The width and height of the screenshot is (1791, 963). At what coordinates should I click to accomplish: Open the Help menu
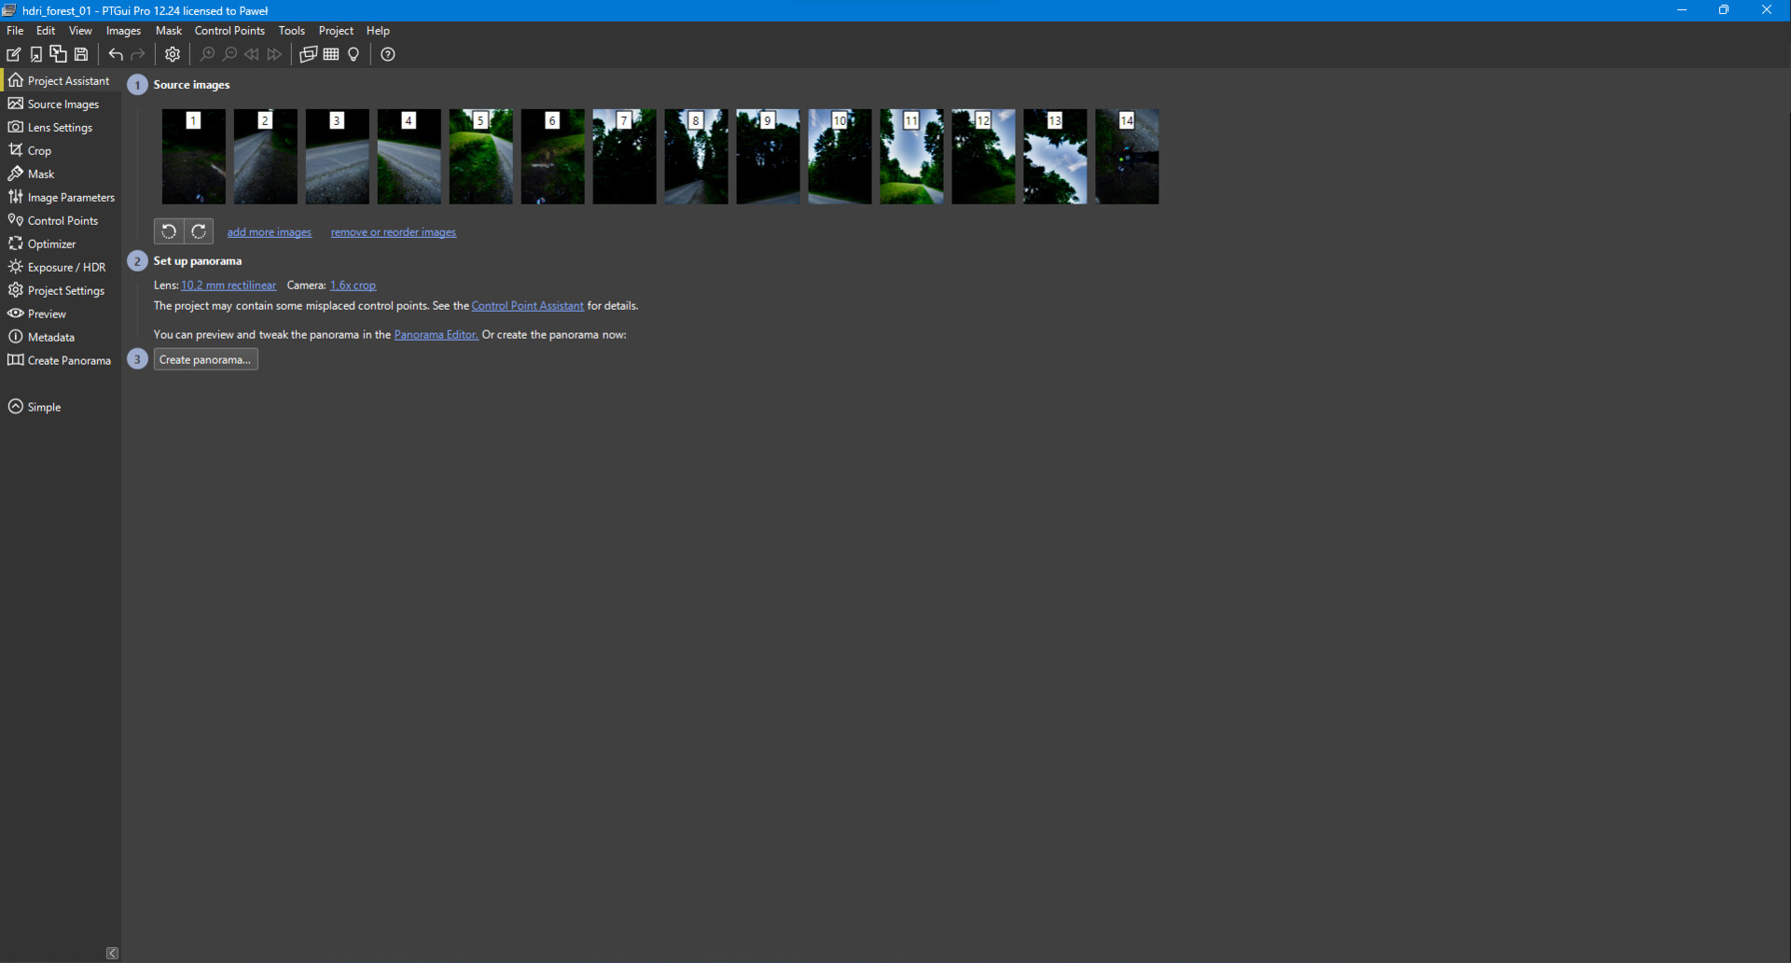(x=378, y=31)
